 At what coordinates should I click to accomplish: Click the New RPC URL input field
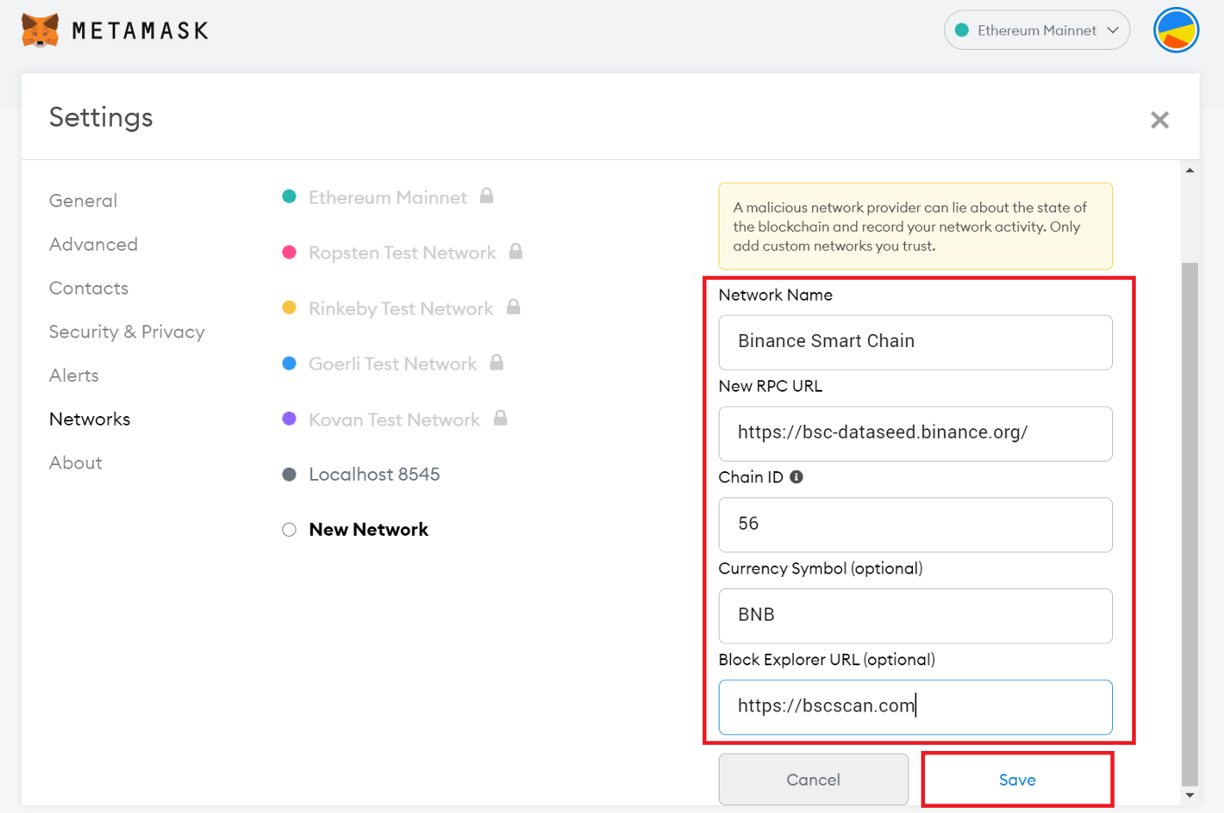click(915, 433)
